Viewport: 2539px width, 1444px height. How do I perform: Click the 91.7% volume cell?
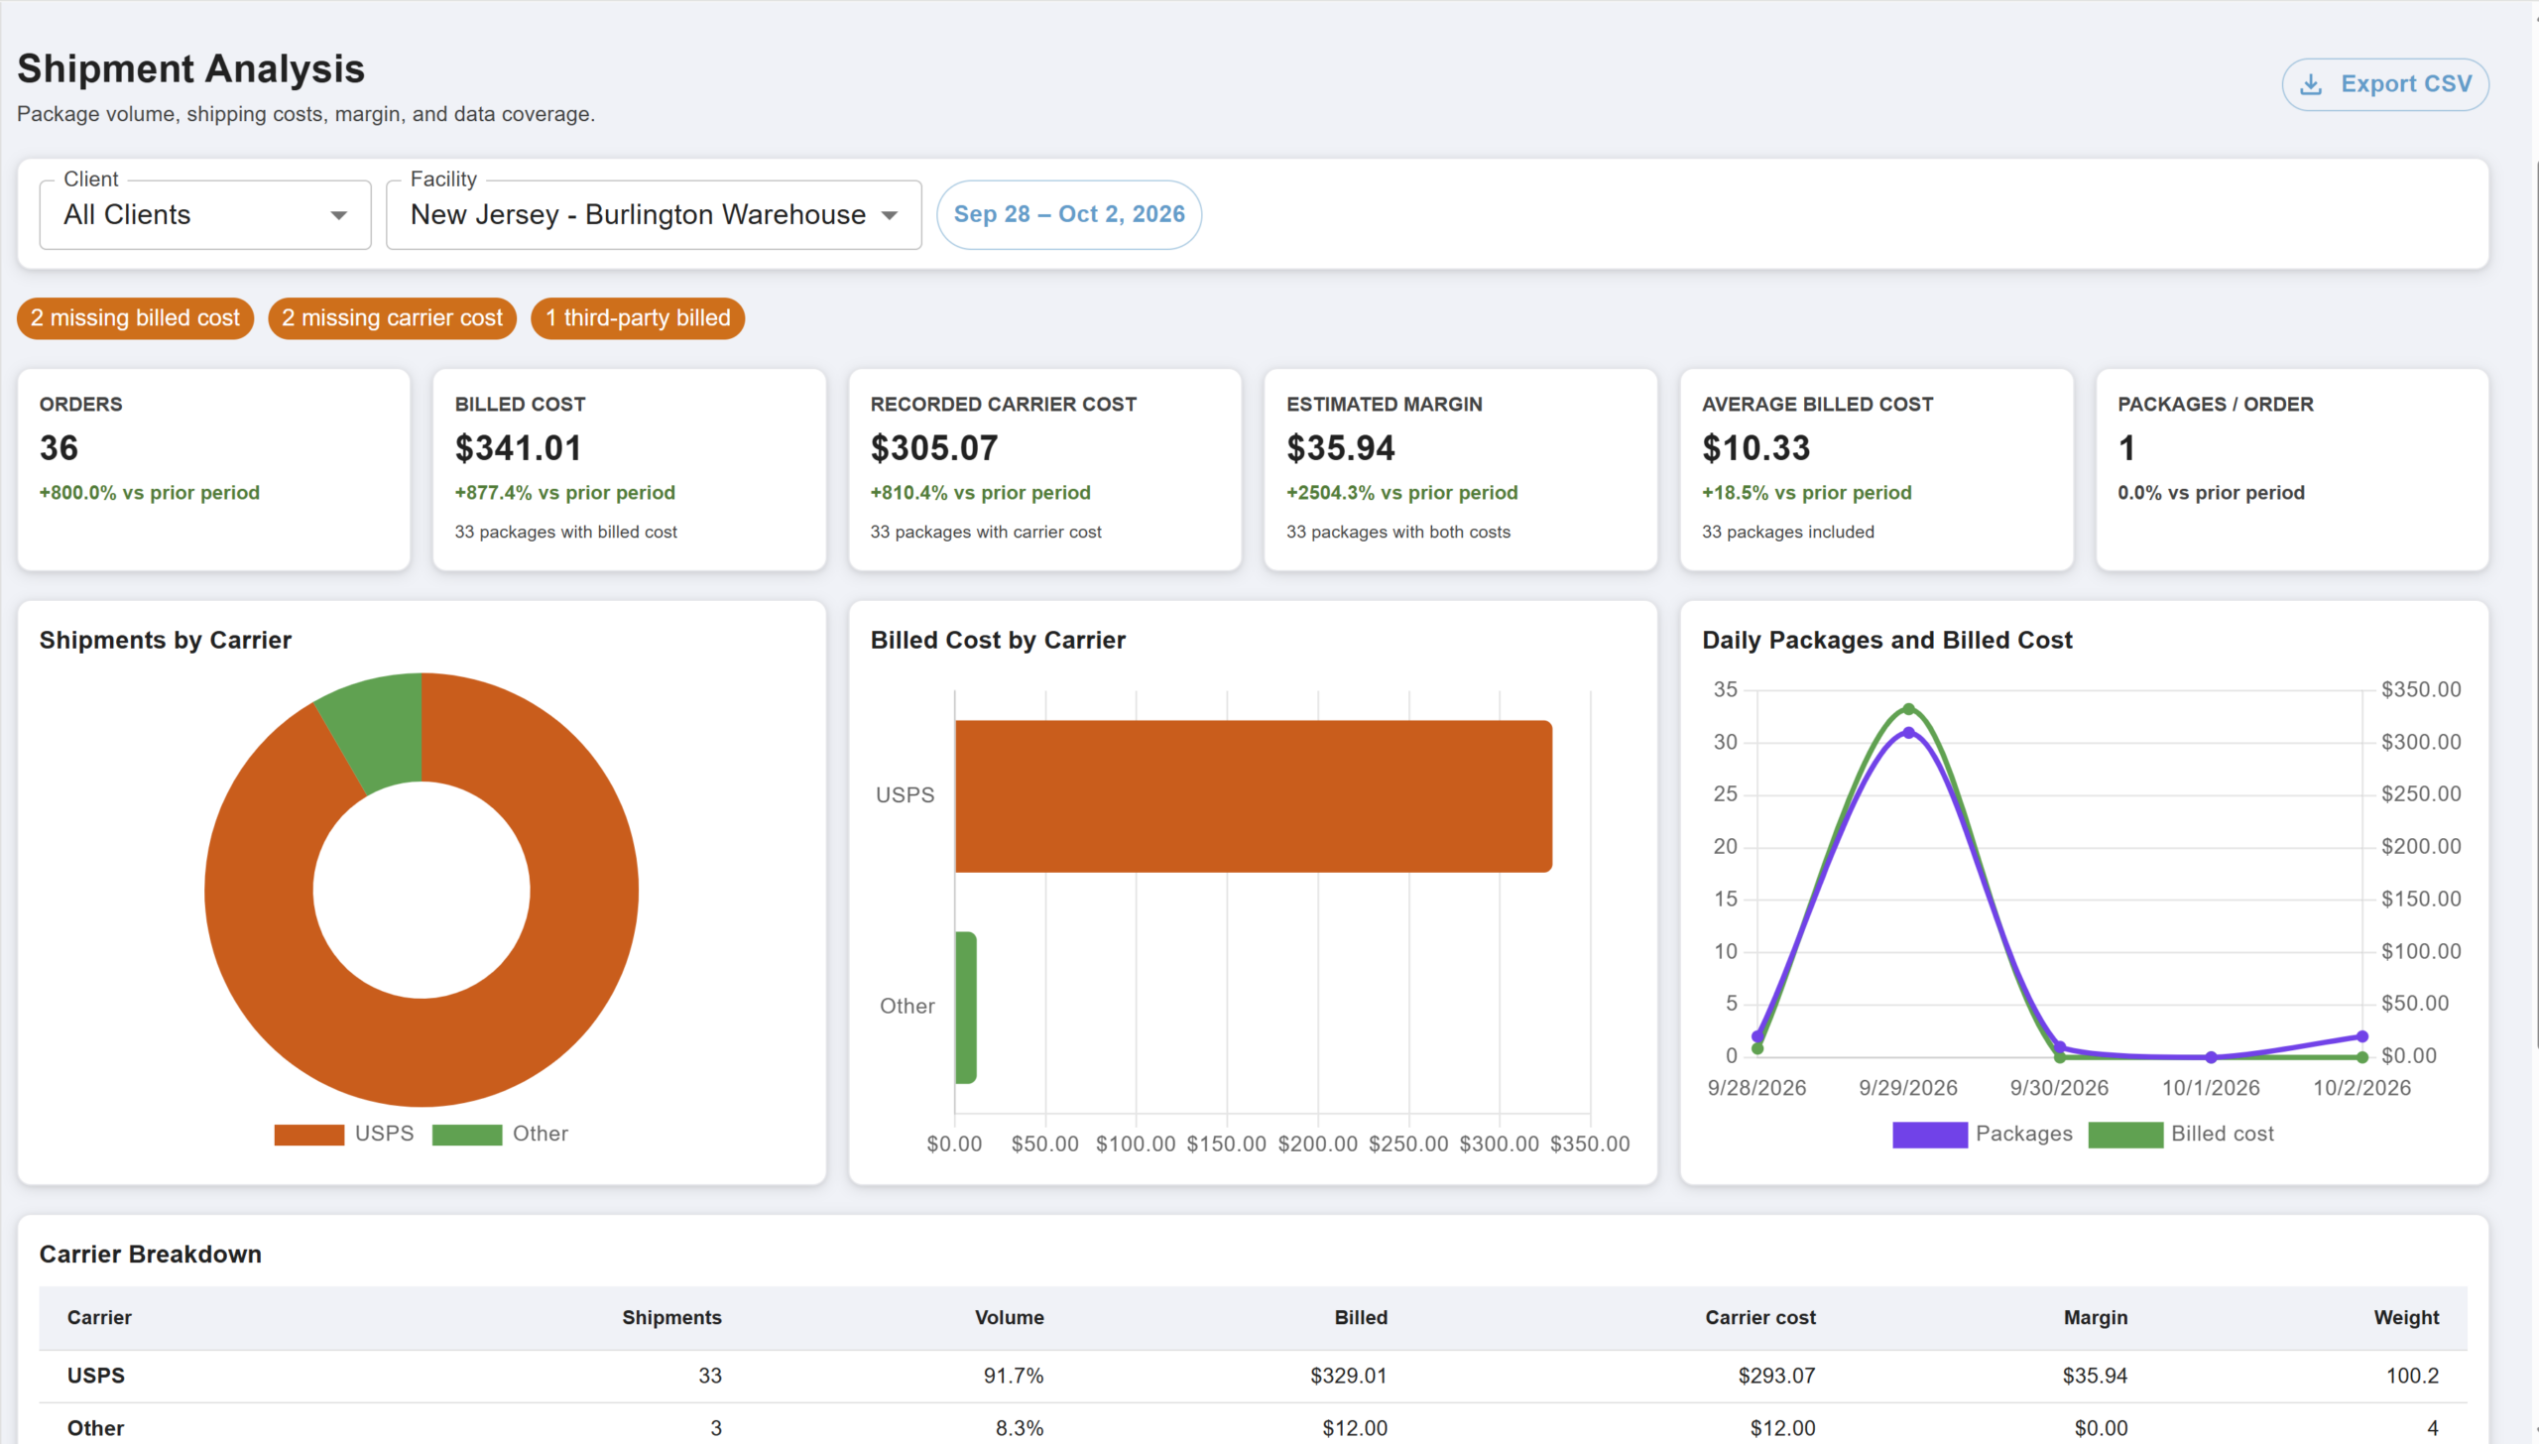[1014, 1377]
